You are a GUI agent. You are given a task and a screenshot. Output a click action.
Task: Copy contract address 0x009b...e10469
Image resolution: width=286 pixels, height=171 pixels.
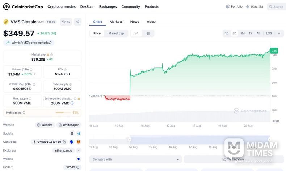(x=64, y=142)
